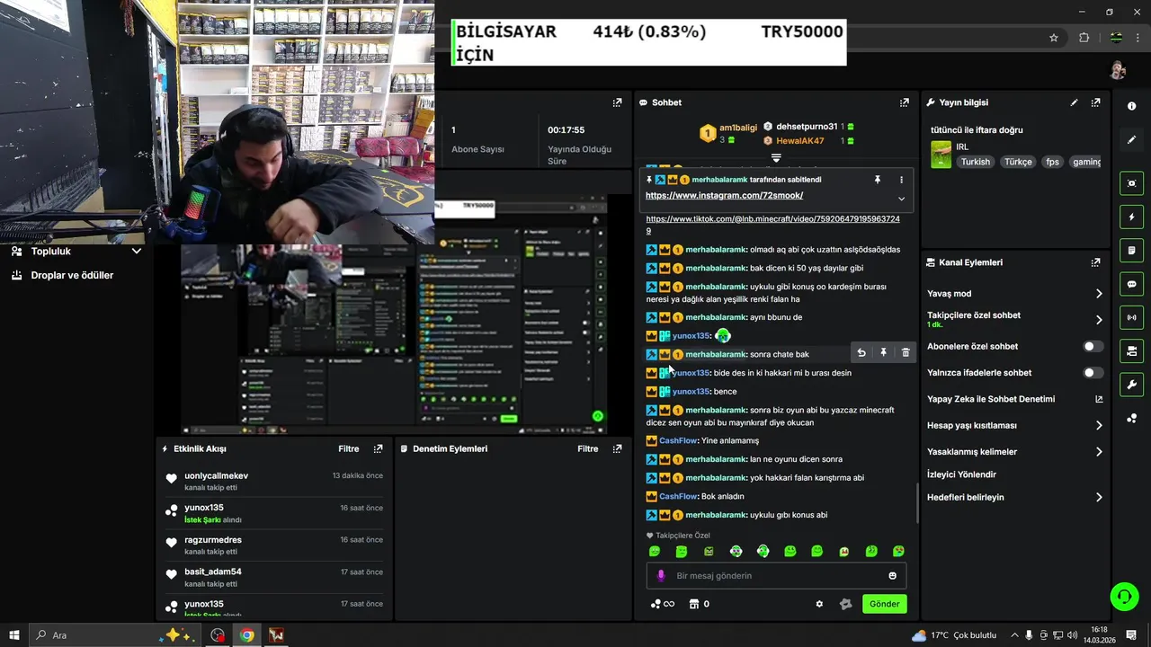Click the chat bubble icon in right sidebar
The height and width of the screenshot is (647, 1151).
click(x=1131, y=283)
